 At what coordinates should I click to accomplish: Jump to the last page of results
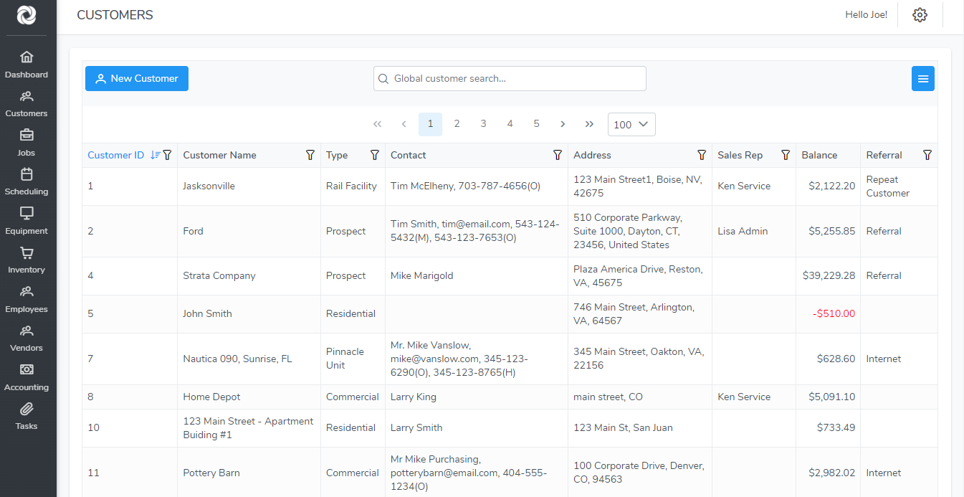[589, 124]
